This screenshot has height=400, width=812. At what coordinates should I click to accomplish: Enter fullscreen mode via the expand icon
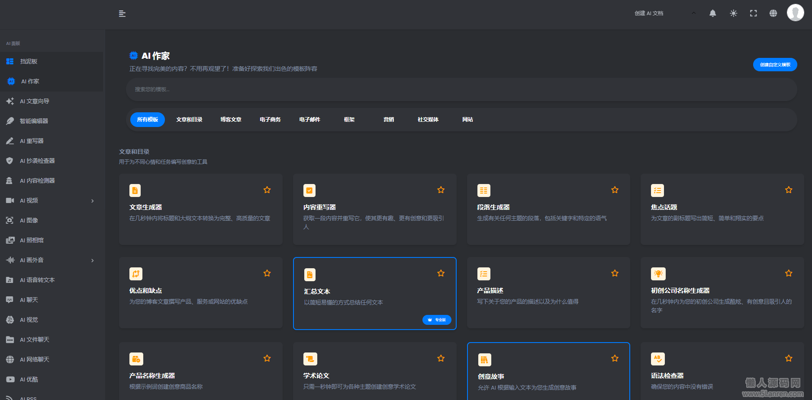(x=753, y=13)
